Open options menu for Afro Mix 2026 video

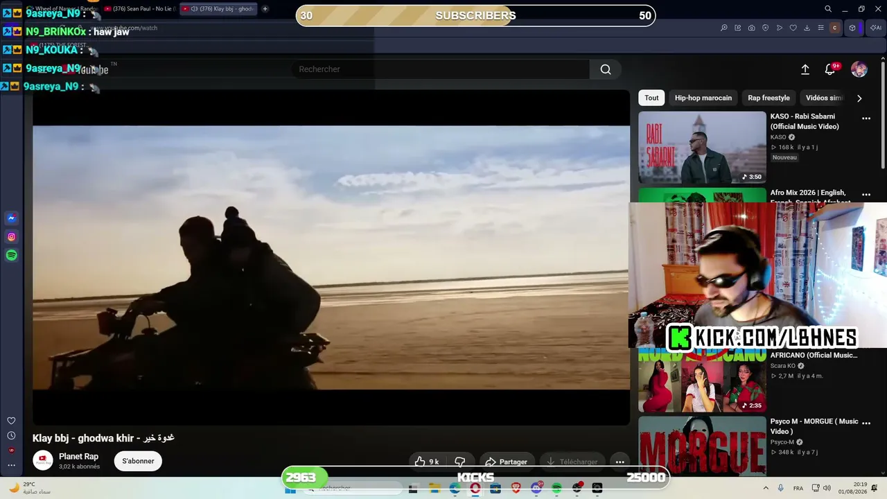tap(866, 195)
